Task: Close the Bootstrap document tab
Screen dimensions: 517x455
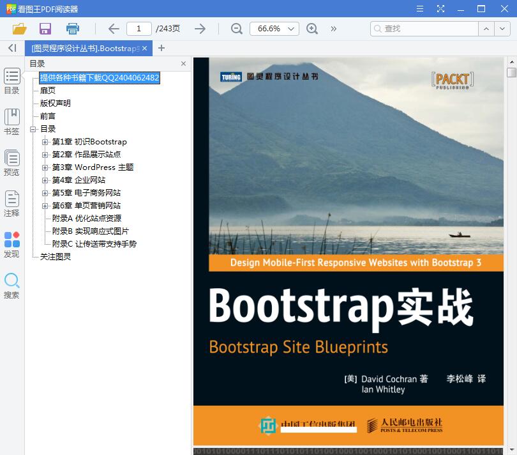Action: click(144, 48)
